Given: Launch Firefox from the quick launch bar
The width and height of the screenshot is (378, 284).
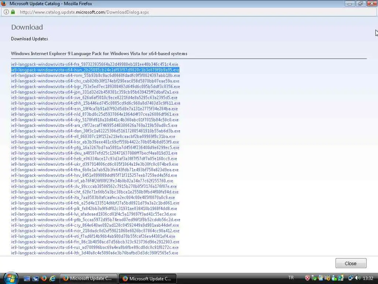Looking at the screenshot, I should tap(44, 278).
